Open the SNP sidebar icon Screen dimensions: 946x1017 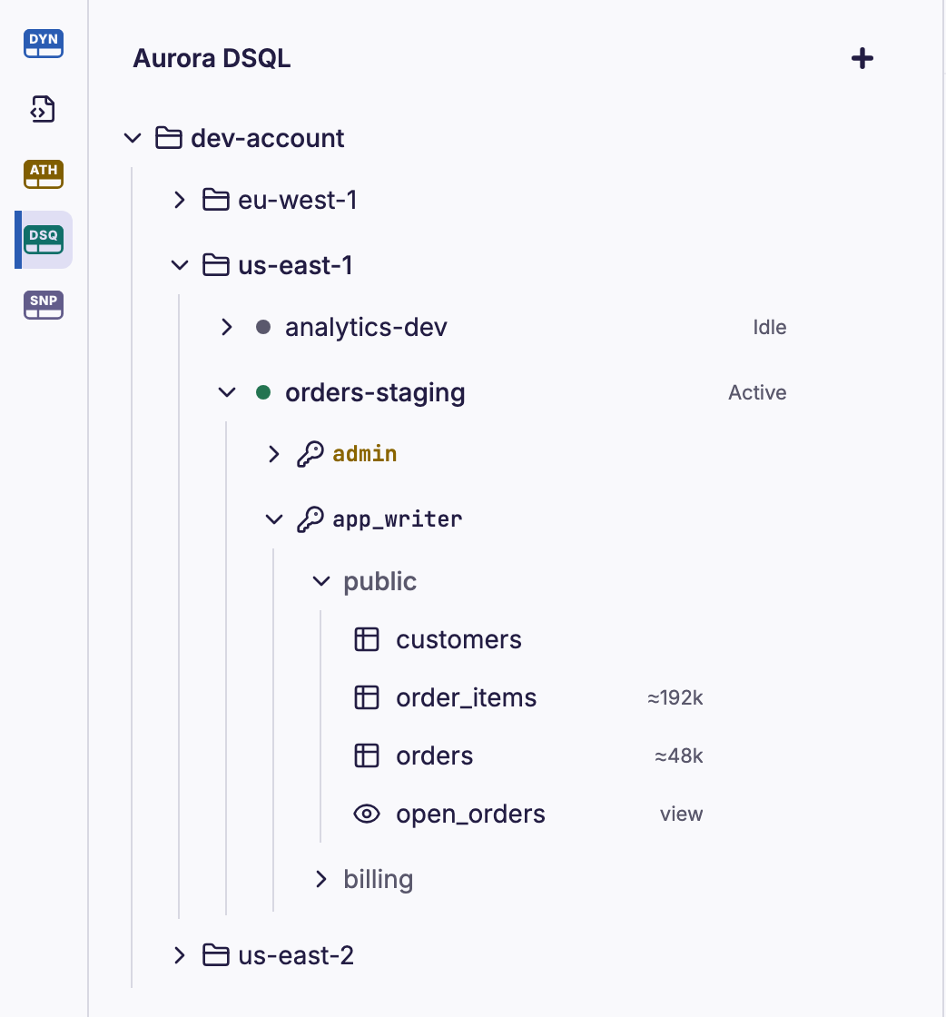tap(44, 305)
